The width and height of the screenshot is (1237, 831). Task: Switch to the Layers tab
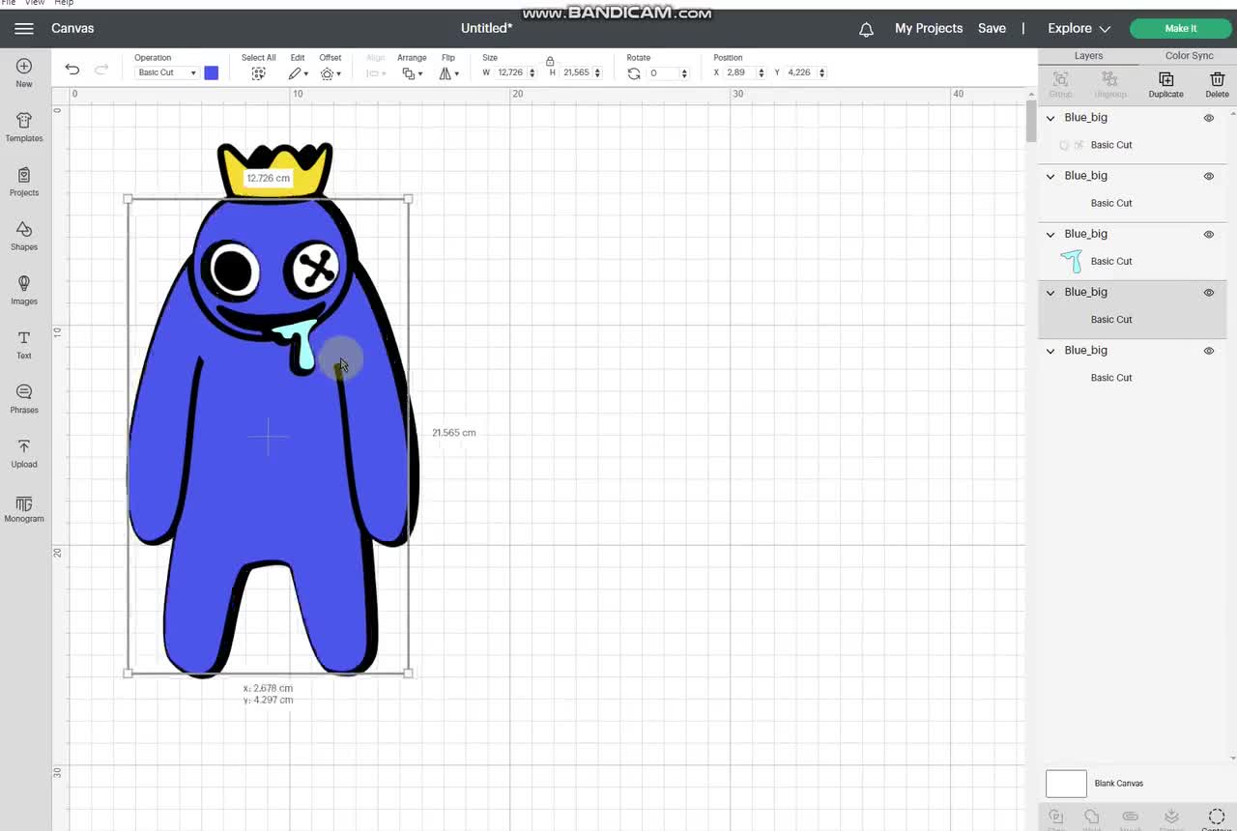point(1088,56)
